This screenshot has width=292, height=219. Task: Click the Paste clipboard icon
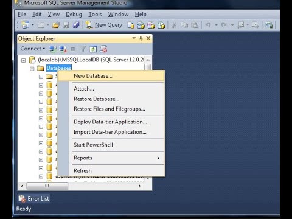195,25
